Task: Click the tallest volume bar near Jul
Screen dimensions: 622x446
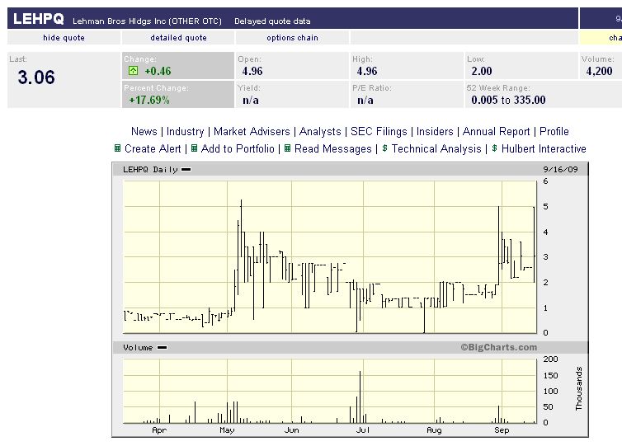Action: [x=360, y=397]
